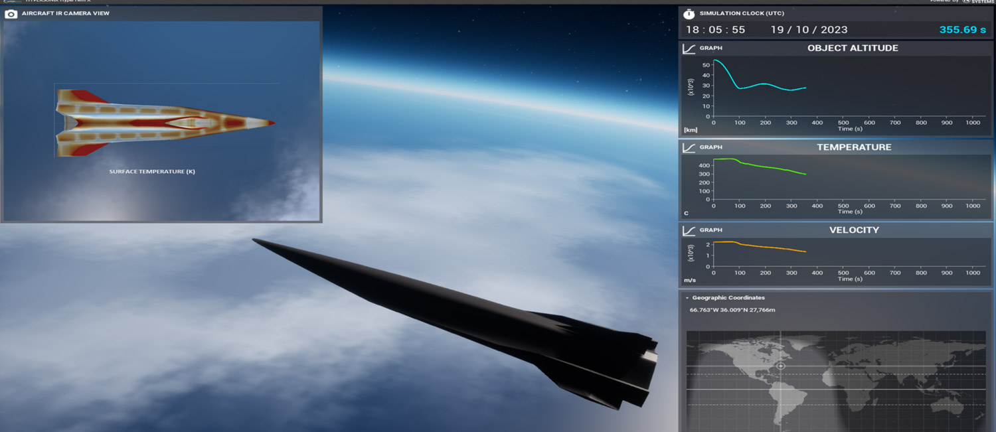Click the graph icon in the Temperature panel

coord(689,148)
